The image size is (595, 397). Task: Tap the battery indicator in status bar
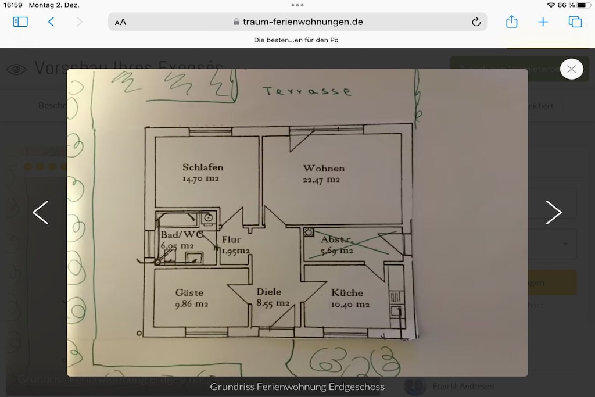coord(584,5)
